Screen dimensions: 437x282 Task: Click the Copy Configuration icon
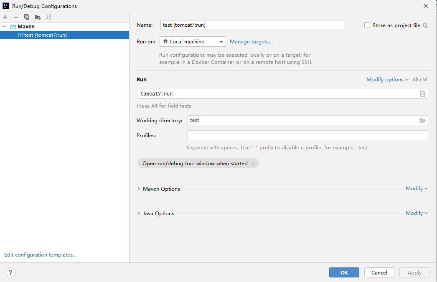pos(27,17)
